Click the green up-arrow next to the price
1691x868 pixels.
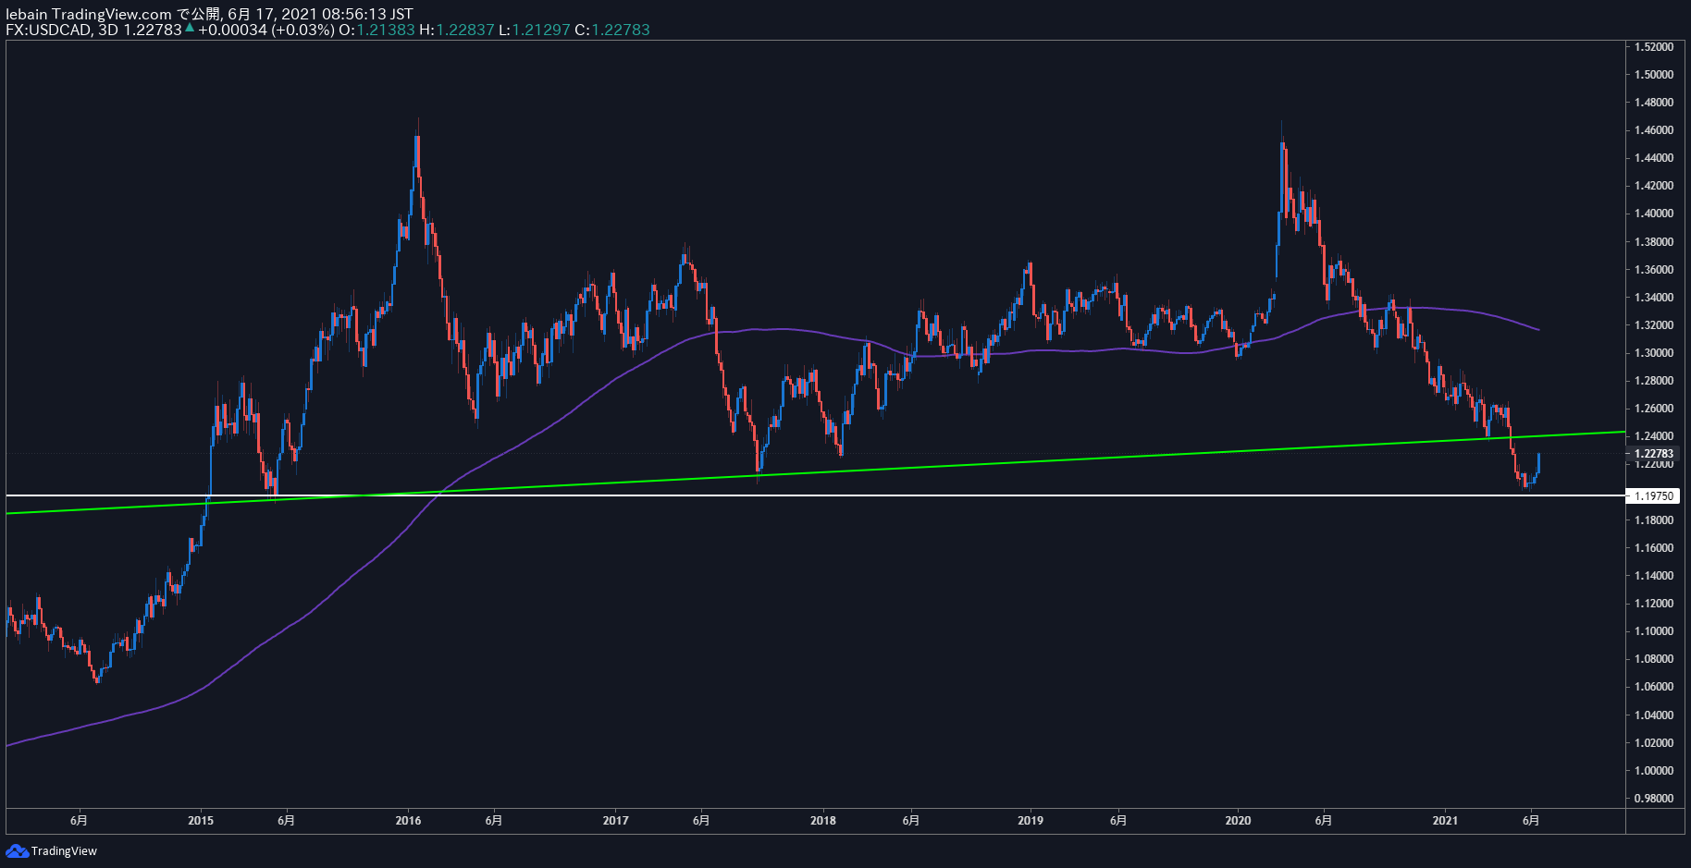[190, 29]
